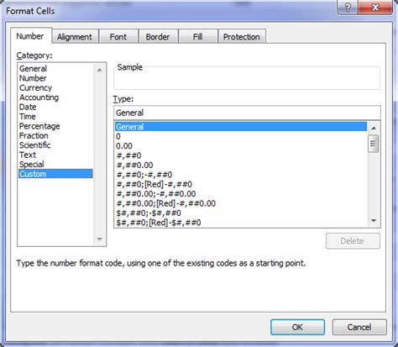The width and height of the screenshot is (398, 347).
Task: Choose the Percentage category
Action: click(x=55, y=126)
